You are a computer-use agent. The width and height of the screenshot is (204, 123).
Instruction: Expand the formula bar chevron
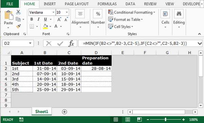pyautogui.click(x=200, y=43)
